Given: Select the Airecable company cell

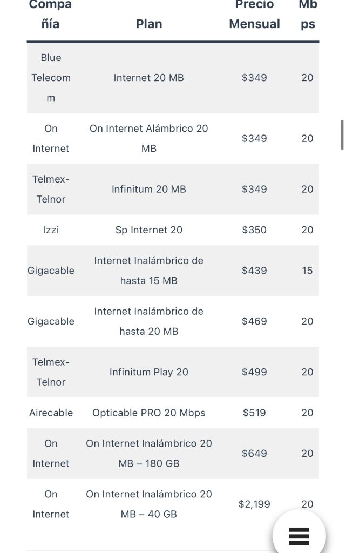Looking at the screenshot, I should click(x=51, y=413).
